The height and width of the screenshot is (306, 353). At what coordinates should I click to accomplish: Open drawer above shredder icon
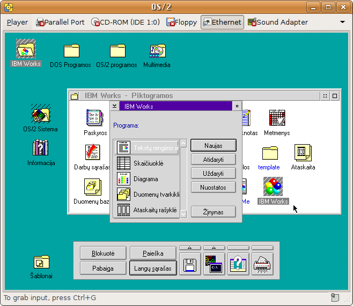pyautogui.click(x=262, y=248)
